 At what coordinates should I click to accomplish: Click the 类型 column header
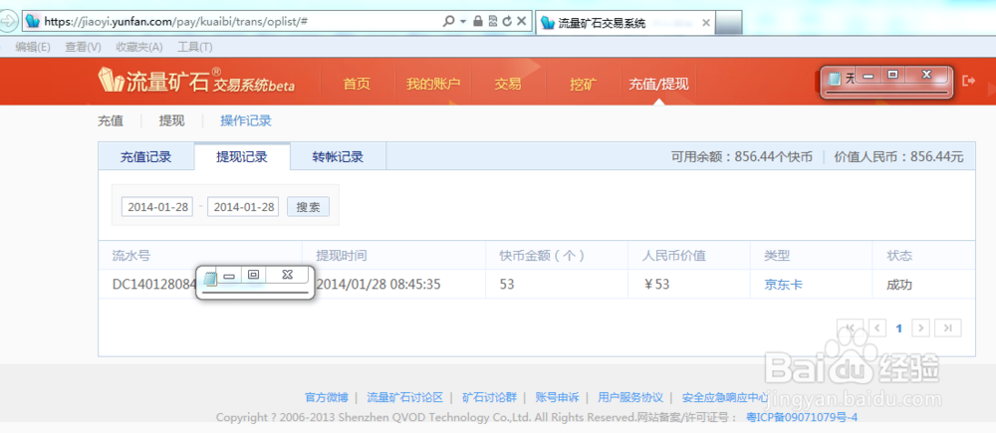coord(778,256)
